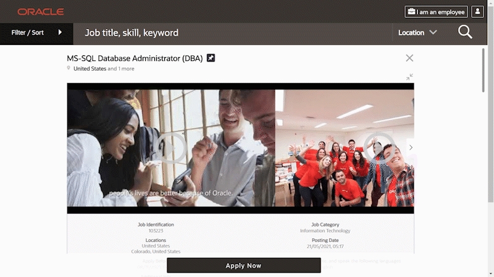Viewport: 494px width, 277px height.
Task: Click the page vertical scrollbar thumb
Action: pos(491,103)
